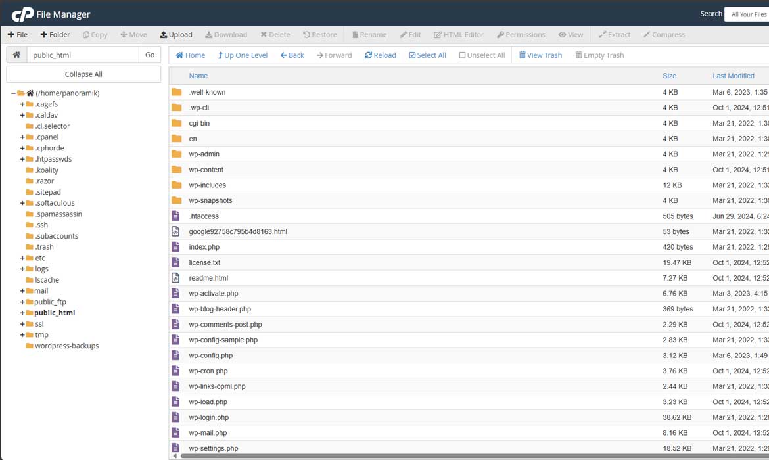Expand the .cagefs tree folder
The image size is (769, 460).
(22, 104)
